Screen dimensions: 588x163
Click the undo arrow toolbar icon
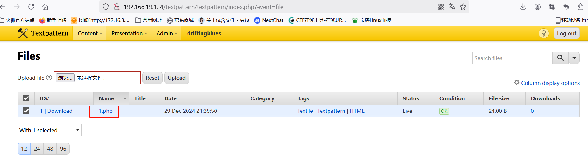click(x=566, y=7)
